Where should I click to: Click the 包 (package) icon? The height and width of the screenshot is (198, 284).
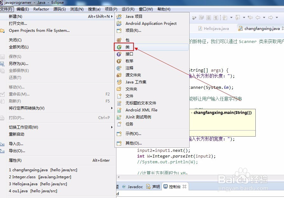(x=119, y=40)
